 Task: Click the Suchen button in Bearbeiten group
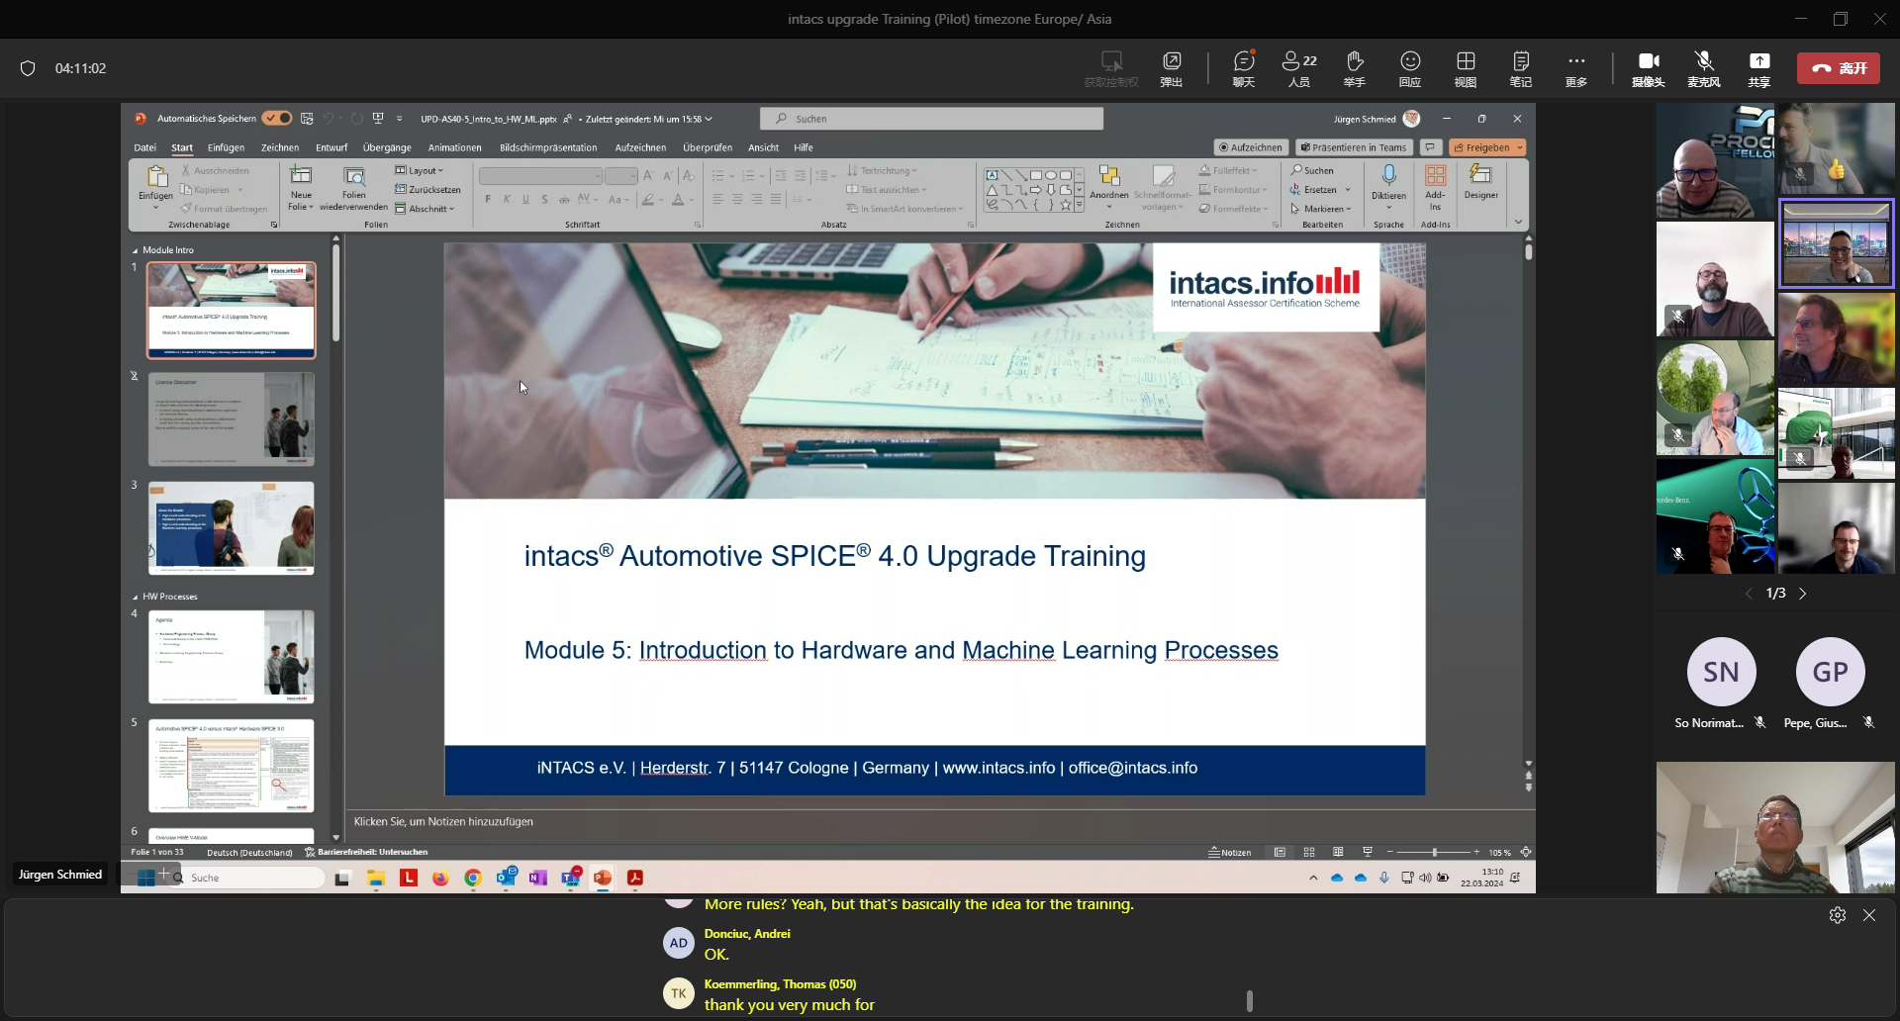[1312, 170]
